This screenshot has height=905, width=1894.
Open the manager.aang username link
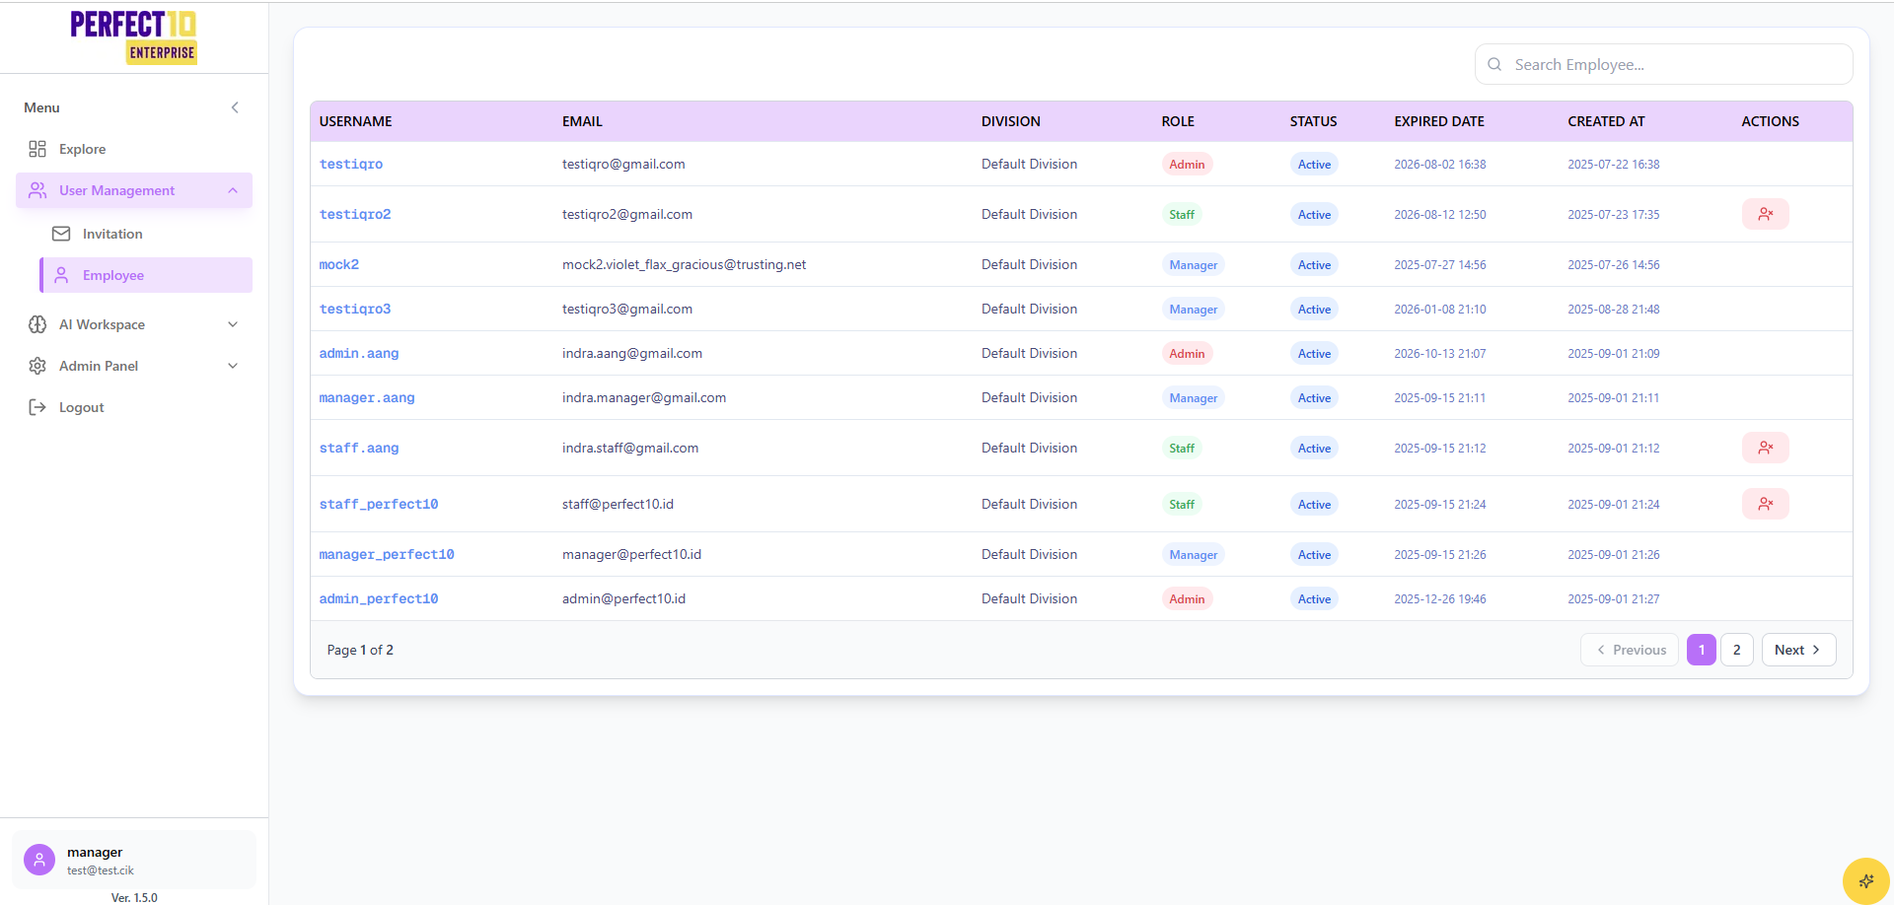[367, 397]
